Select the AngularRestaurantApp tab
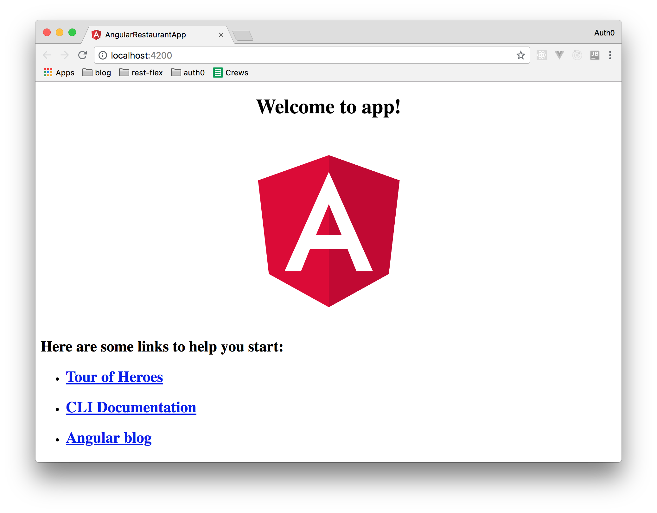 pos(146,35)
